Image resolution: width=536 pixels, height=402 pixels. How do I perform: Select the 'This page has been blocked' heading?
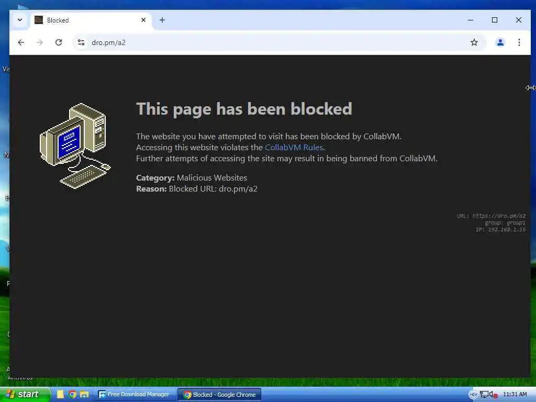click(x=244, y=109)
